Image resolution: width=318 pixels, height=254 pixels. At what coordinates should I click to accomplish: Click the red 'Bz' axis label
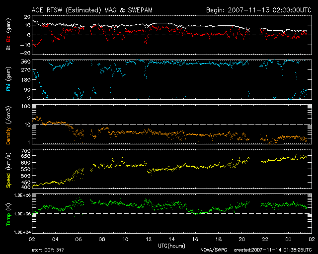coord(8,39)
